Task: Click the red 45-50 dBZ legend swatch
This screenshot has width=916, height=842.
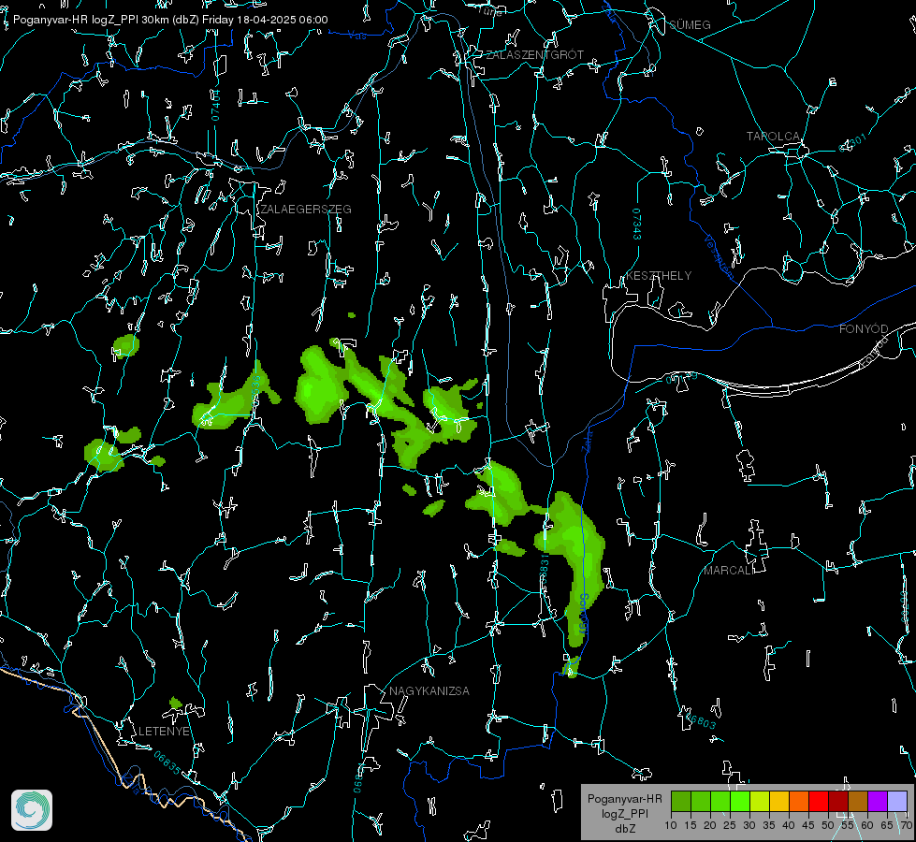Action: click(x=819, y=801)
